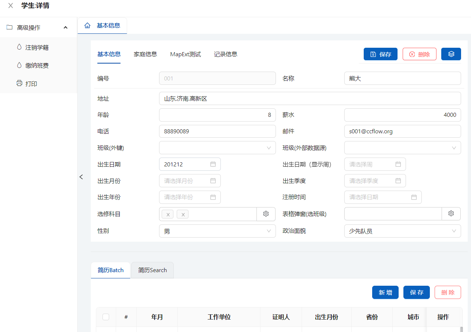Collapse the sidebar with the left arrow handle
This screenshot has width=471, height=332.
[81, 177]
